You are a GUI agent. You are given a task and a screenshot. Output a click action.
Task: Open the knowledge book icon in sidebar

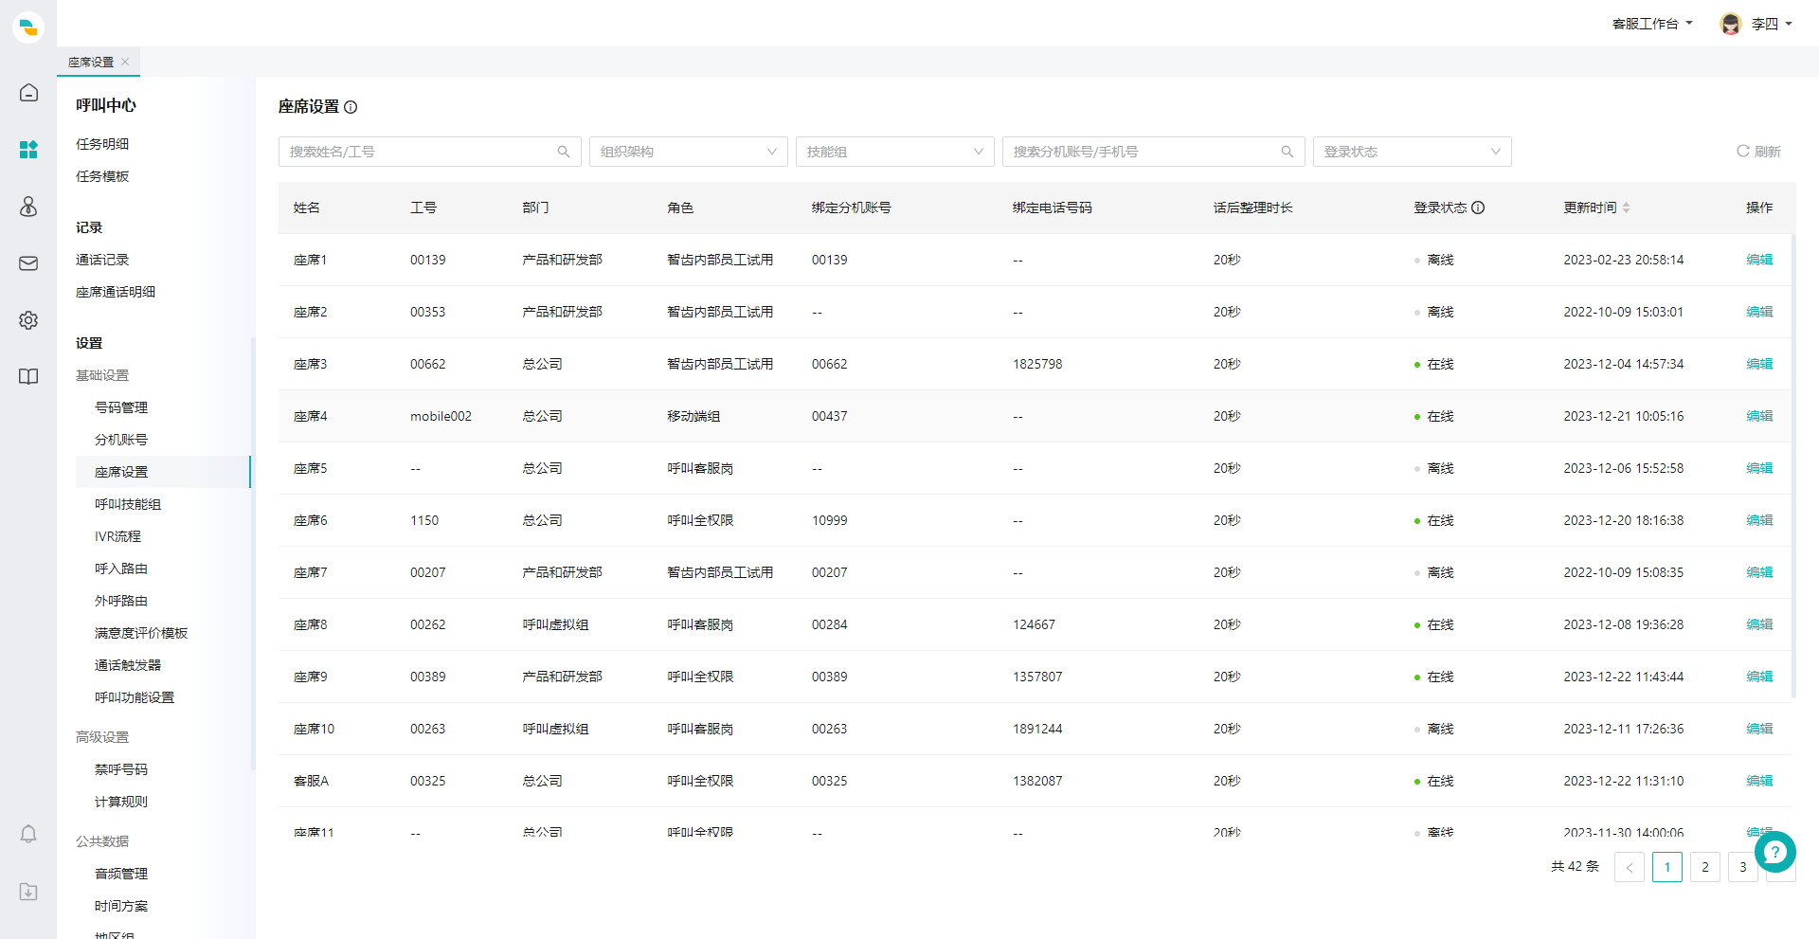click(28, 377)
